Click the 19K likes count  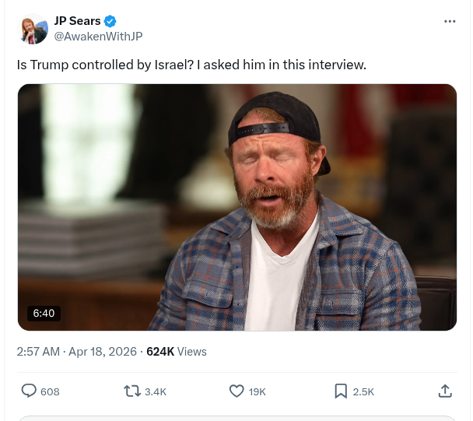(x=257, y=391)
